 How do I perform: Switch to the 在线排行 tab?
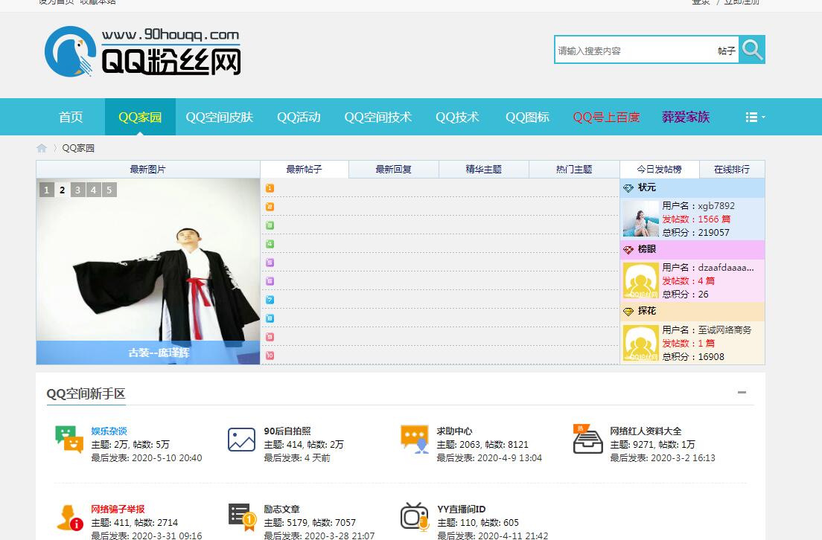coord(732,169)
